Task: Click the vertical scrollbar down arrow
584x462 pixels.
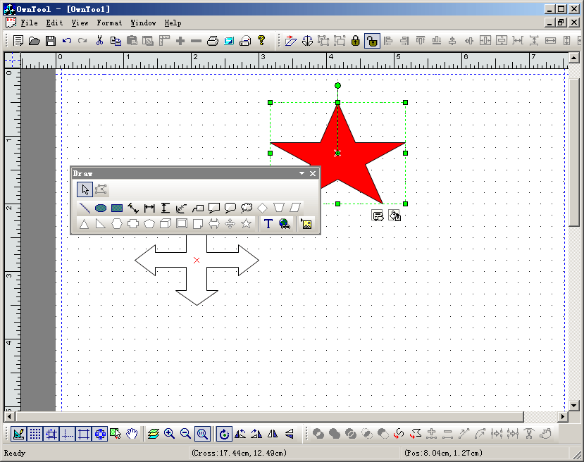Action: (x=573, y=405)
